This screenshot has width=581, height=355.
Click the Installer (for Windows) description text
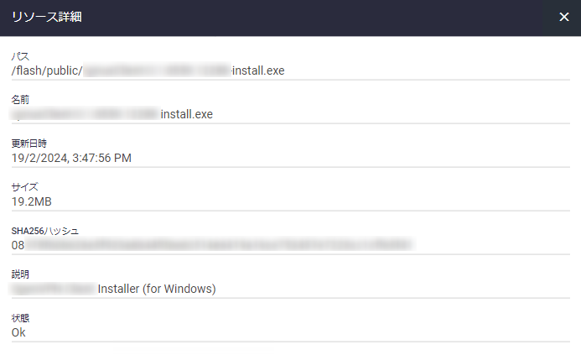[157, 289]
